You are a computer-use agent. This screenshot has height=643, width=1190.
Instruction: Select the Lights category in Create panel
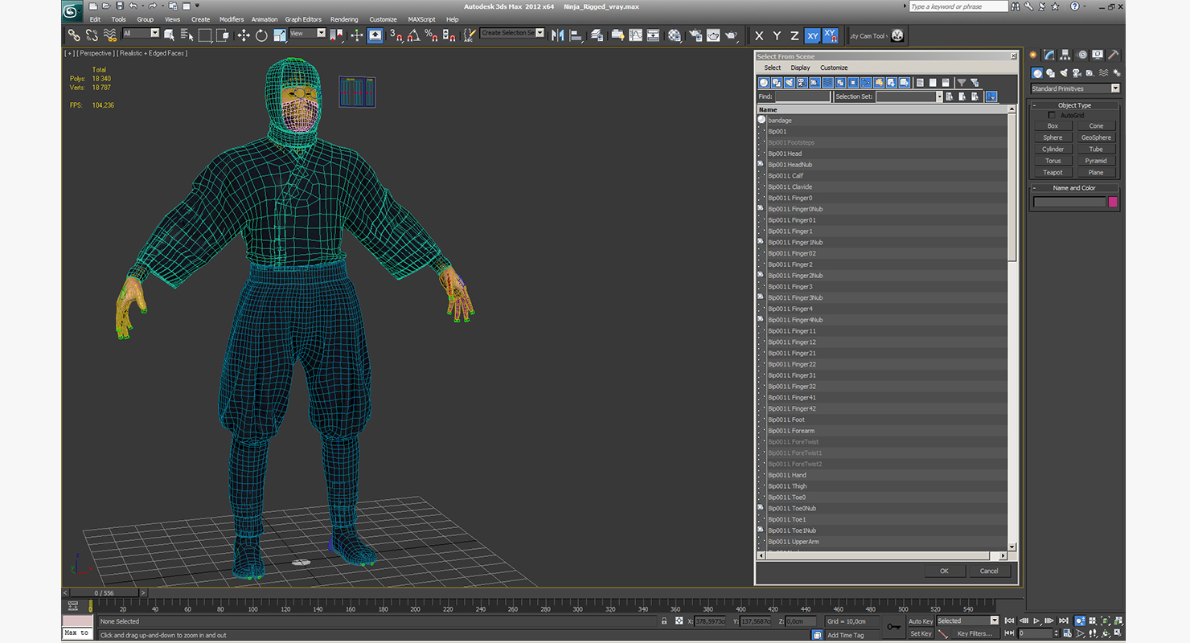pyautogui.click(x=1063, y=73)
